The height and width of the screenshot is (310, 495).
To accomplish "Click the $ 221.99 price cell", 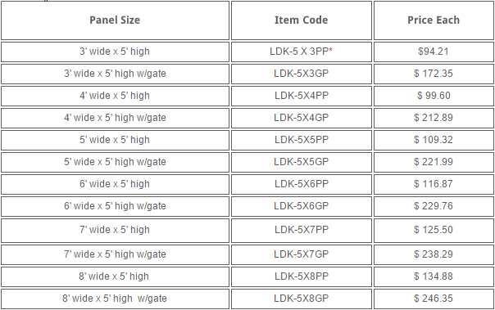I will tap(434, 162).
